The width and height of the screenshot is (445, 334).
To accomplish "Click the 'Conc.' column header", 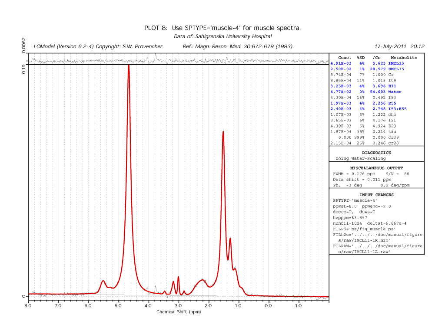I will tap(345, 58).
